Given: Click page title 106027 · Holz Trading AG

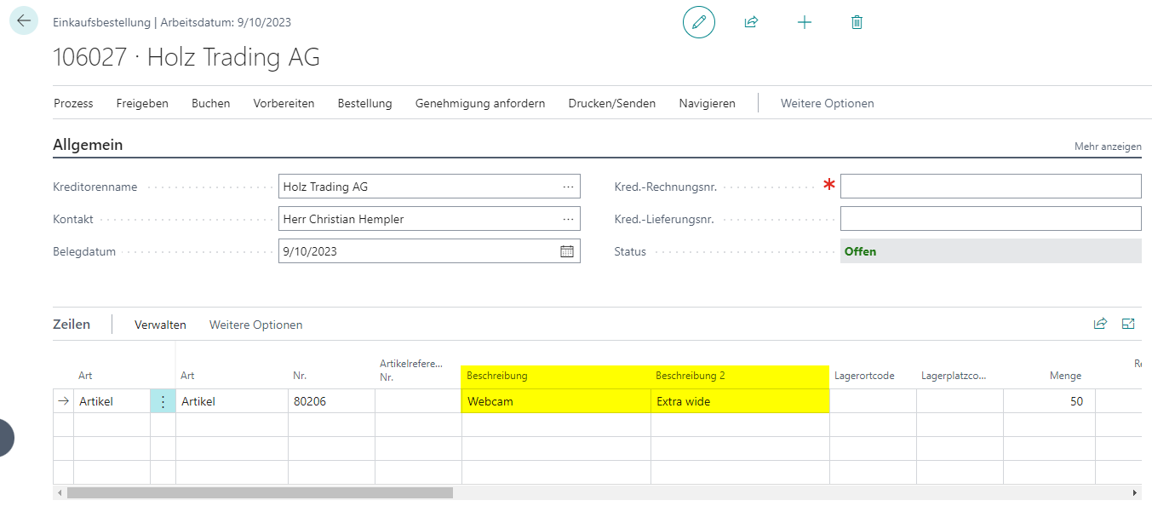Looking at the screenshot, I should tap(186, 58).
